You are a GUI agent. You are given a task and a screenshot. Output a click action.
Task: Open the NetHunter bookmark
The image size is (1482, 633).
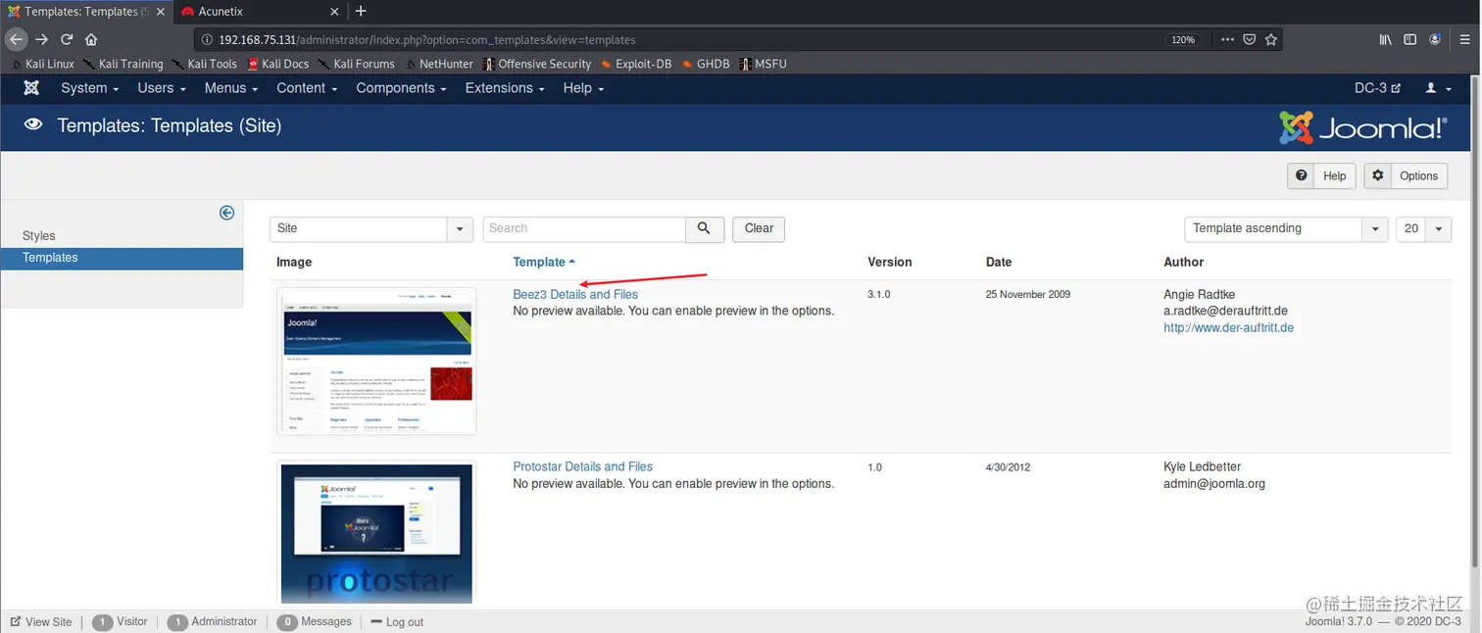[438, 64]
